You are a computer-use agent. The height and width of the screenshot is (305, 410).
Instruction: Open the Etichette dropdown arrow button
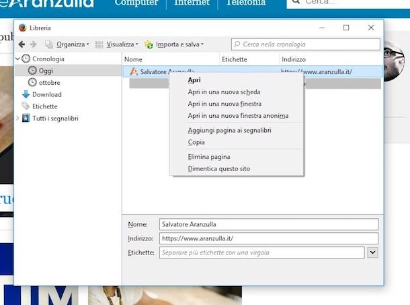pyautogui.click(x=372, y=252)
